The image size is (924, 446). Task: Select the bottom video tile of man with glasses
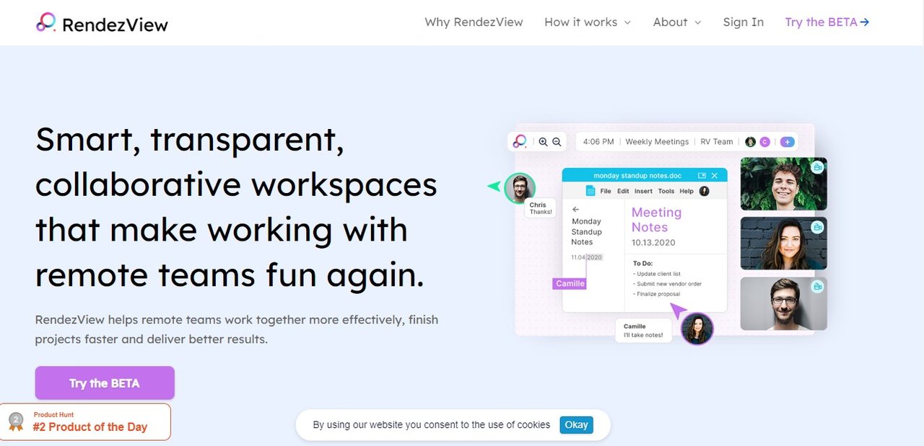point(783,303)
